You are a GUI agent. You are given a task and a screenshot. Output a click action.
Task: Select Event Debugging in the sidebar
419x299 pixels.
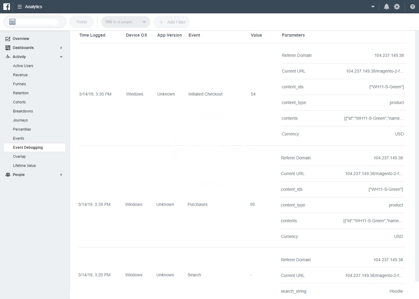28,148
